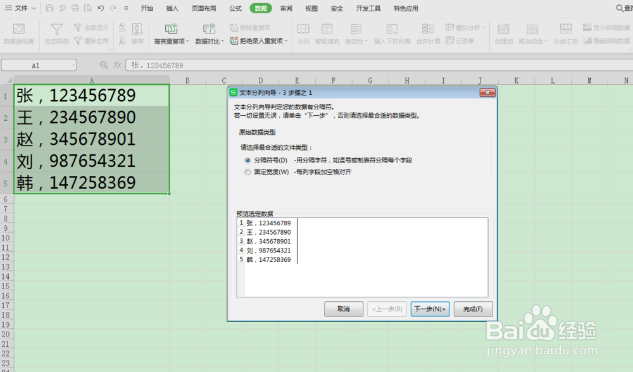
Task: Switch to the 公式 ribbon tab
Action: [235, 8]
